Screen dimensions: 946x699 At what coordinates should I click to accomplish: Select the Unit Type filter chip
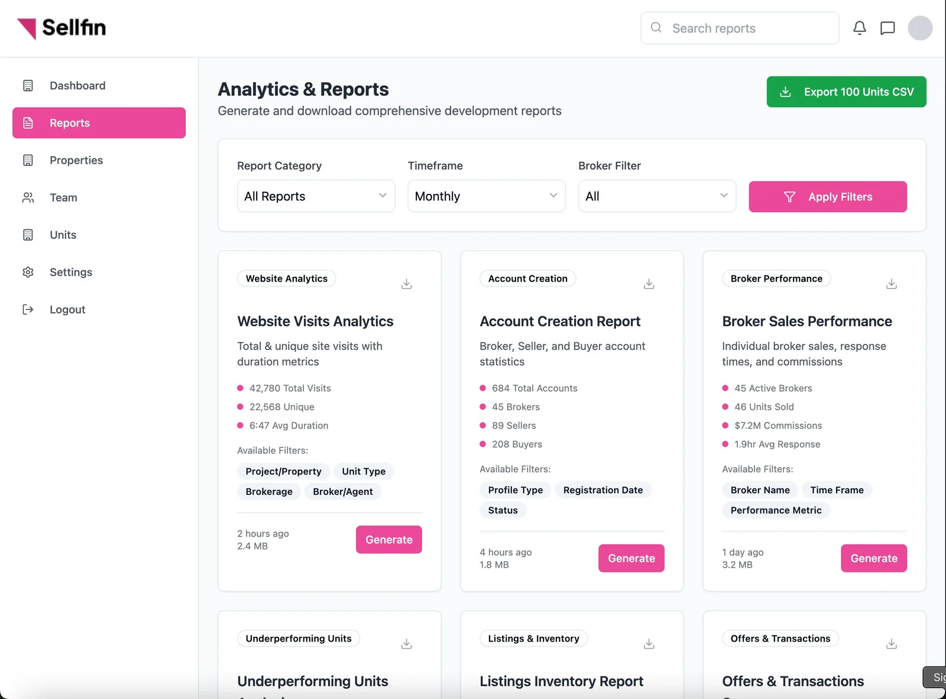pos(364,471)
